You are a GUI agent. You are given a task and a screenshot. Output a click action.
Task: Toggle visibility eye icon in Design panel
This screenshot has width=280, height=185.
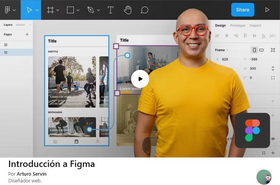coord(273,139)
